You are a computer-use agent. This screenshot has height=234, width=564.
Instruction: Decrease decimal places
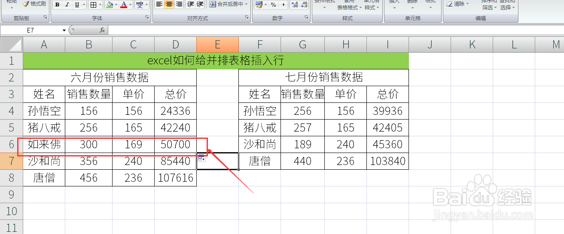(304, 5)
